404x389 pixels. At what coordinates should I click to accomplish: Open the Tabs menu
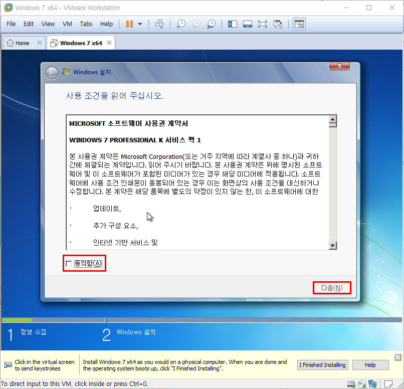[x=86, y=24]
